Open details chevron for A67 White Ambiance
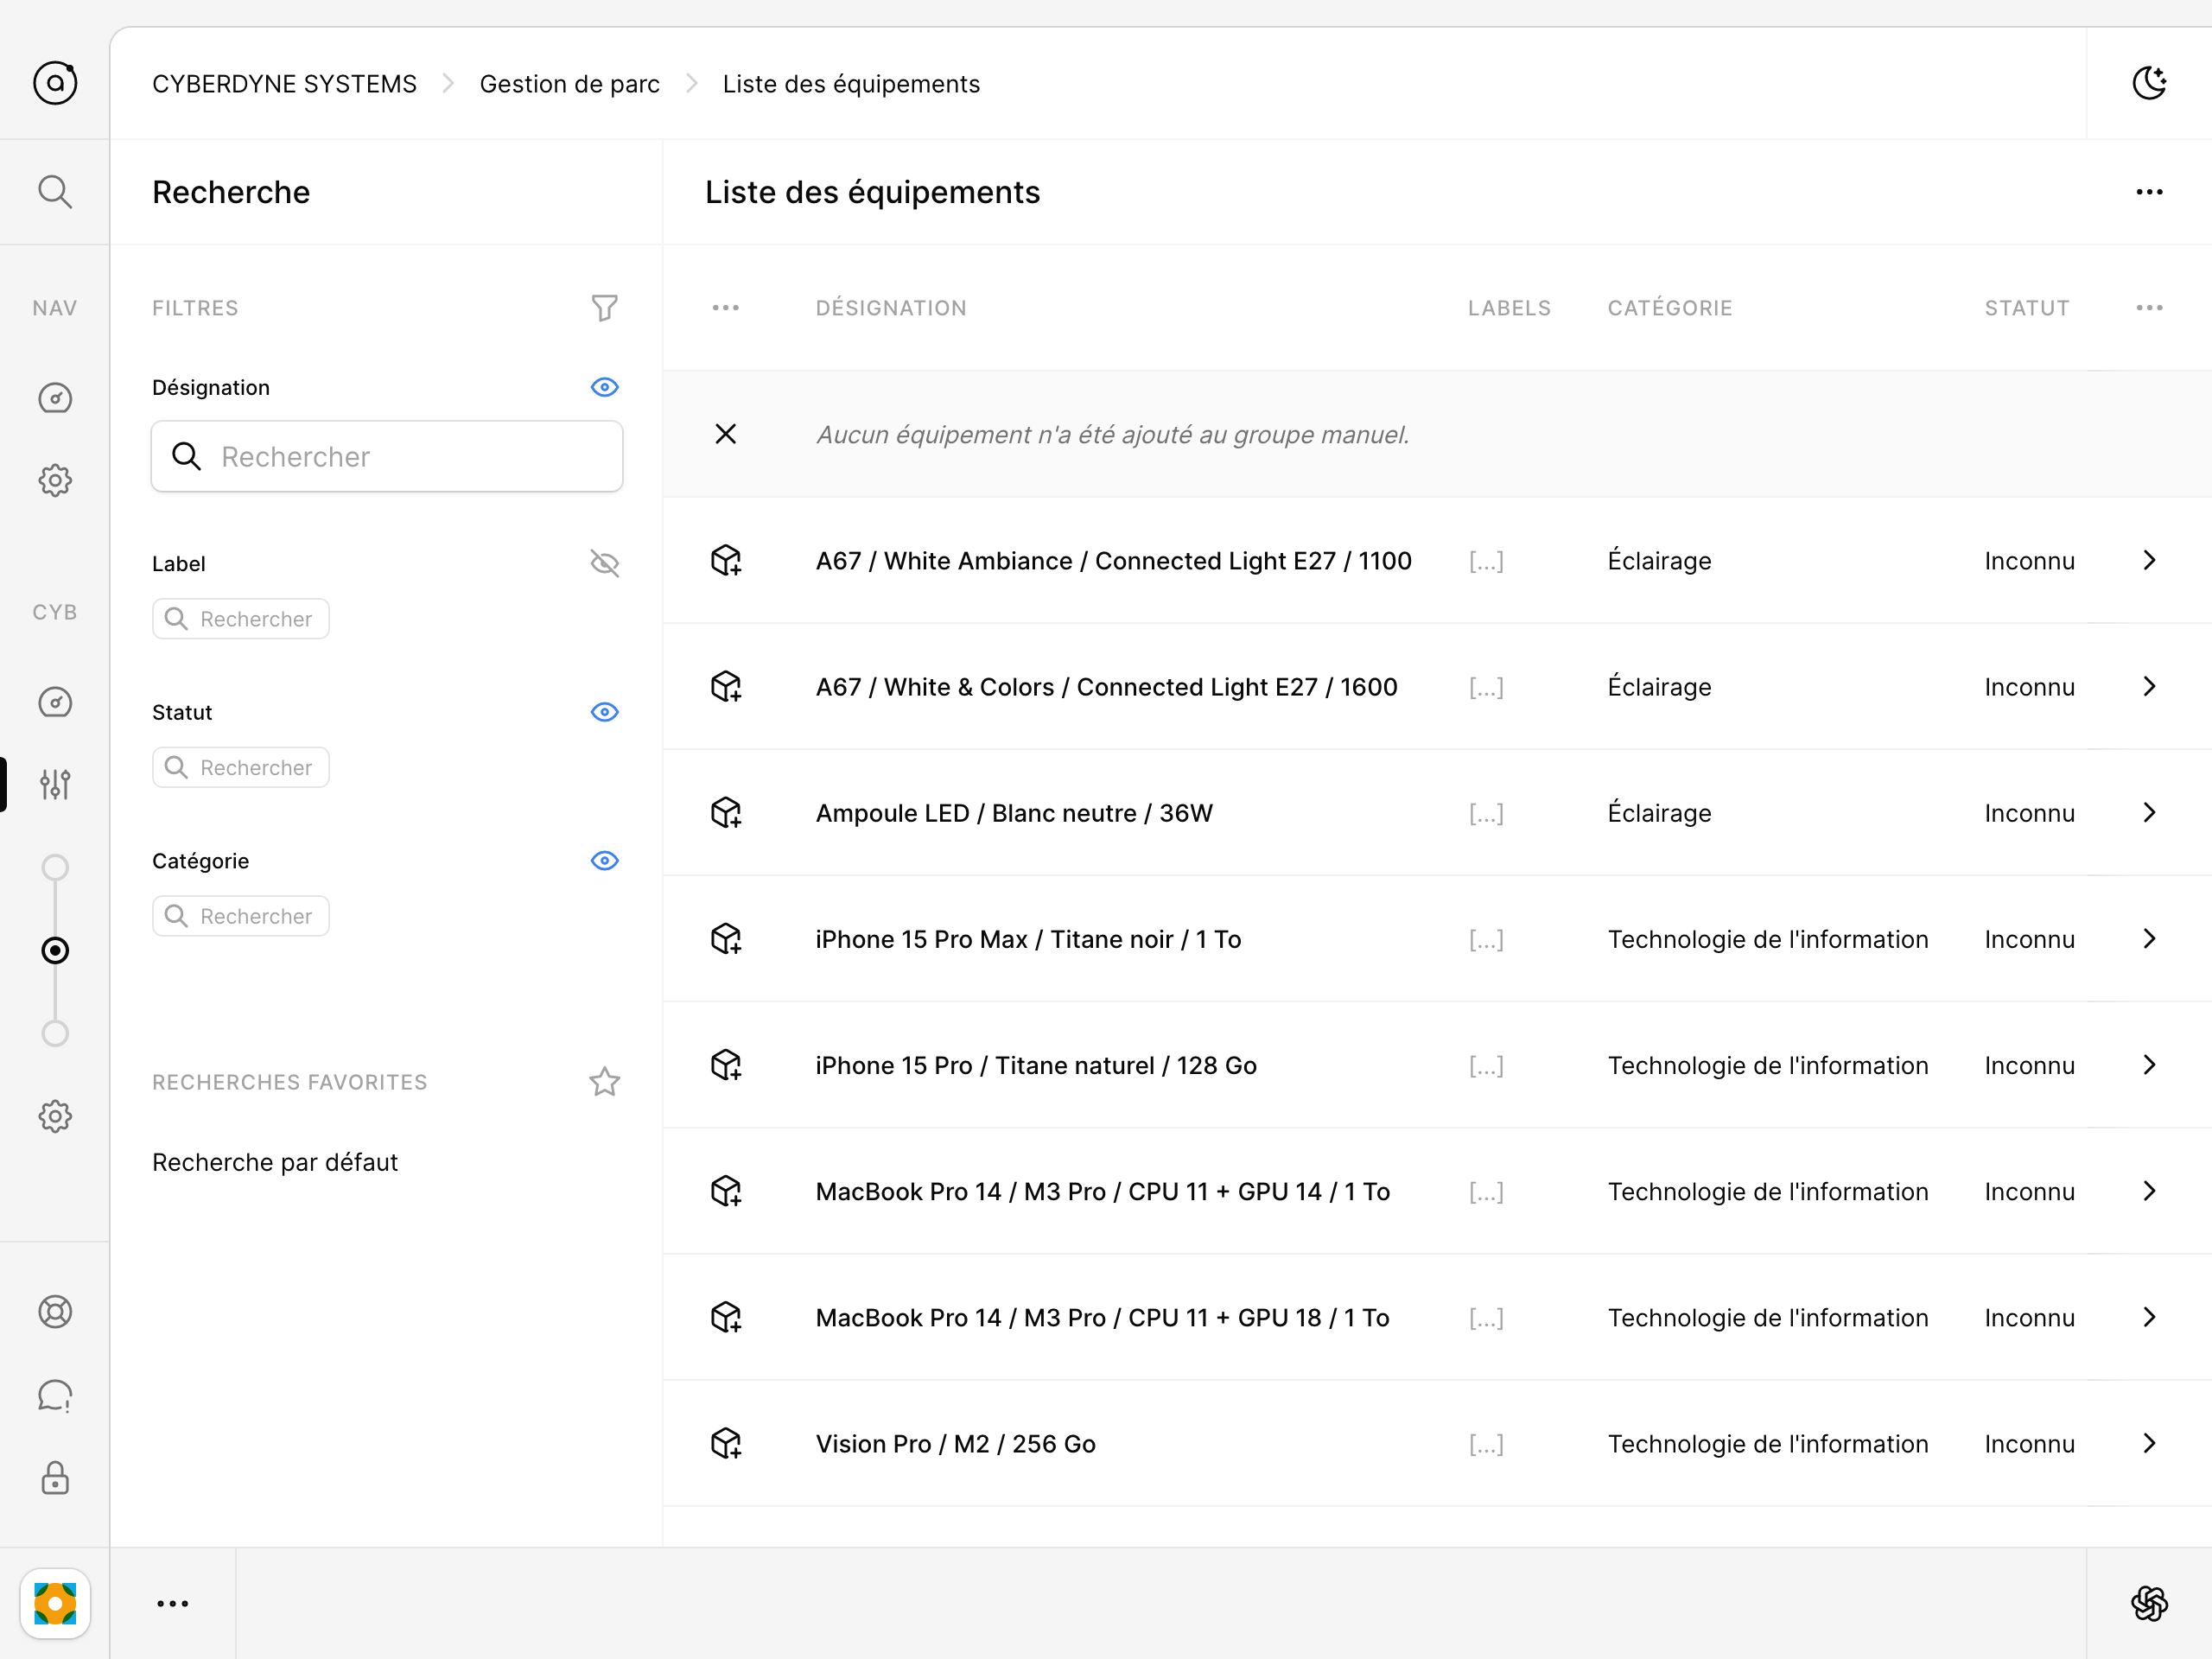Image resolution: width=2212 pixels, height=1659 pixels. coord(2149,560)
